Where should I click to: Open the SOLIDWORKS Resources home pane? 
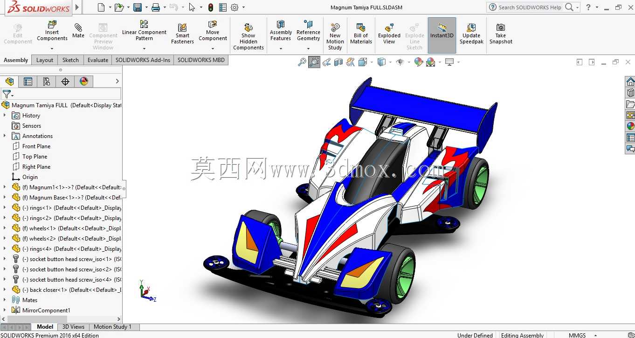tap(630, 82)
